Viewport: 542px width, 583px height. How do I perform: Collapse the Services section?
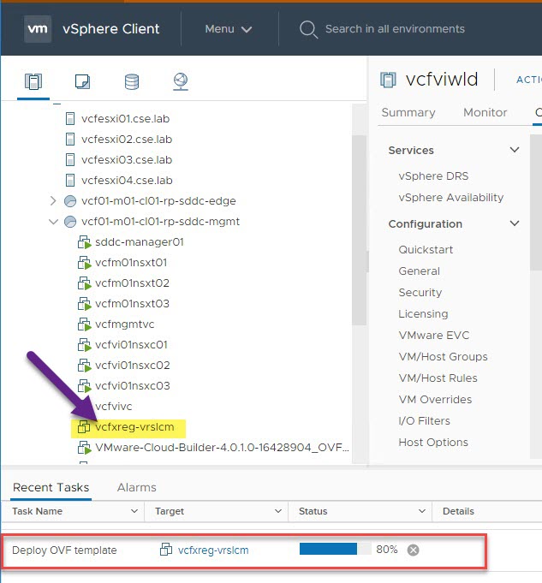coord(515,150)
